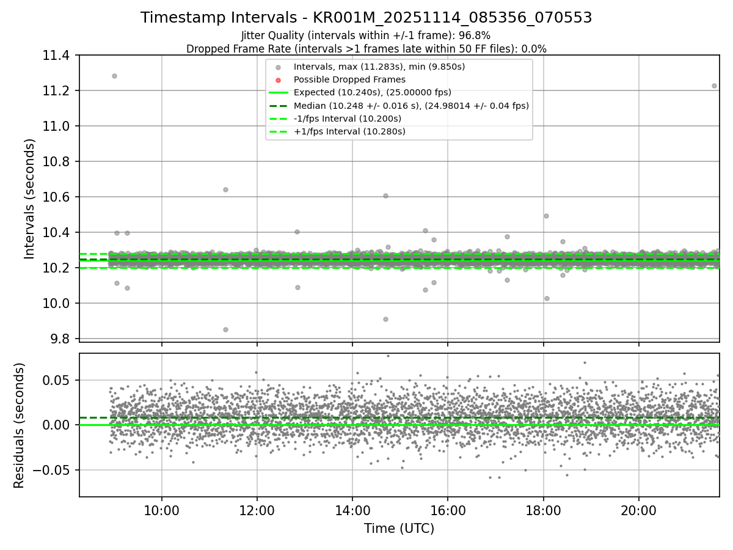Click the dark green dashed Median line sample in the legend
The height and width of the screenshot is (550, 733).
point(278,106)
